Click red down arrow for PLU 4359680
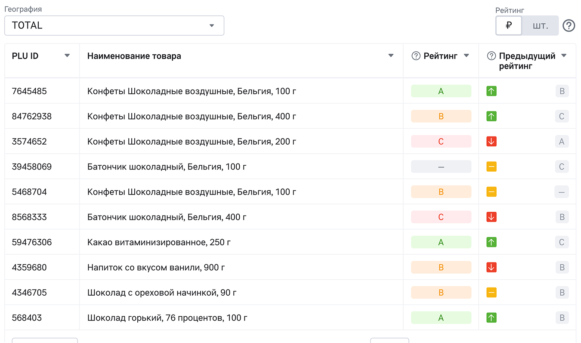This screenshot has height=343, width=581. point(491,267)
